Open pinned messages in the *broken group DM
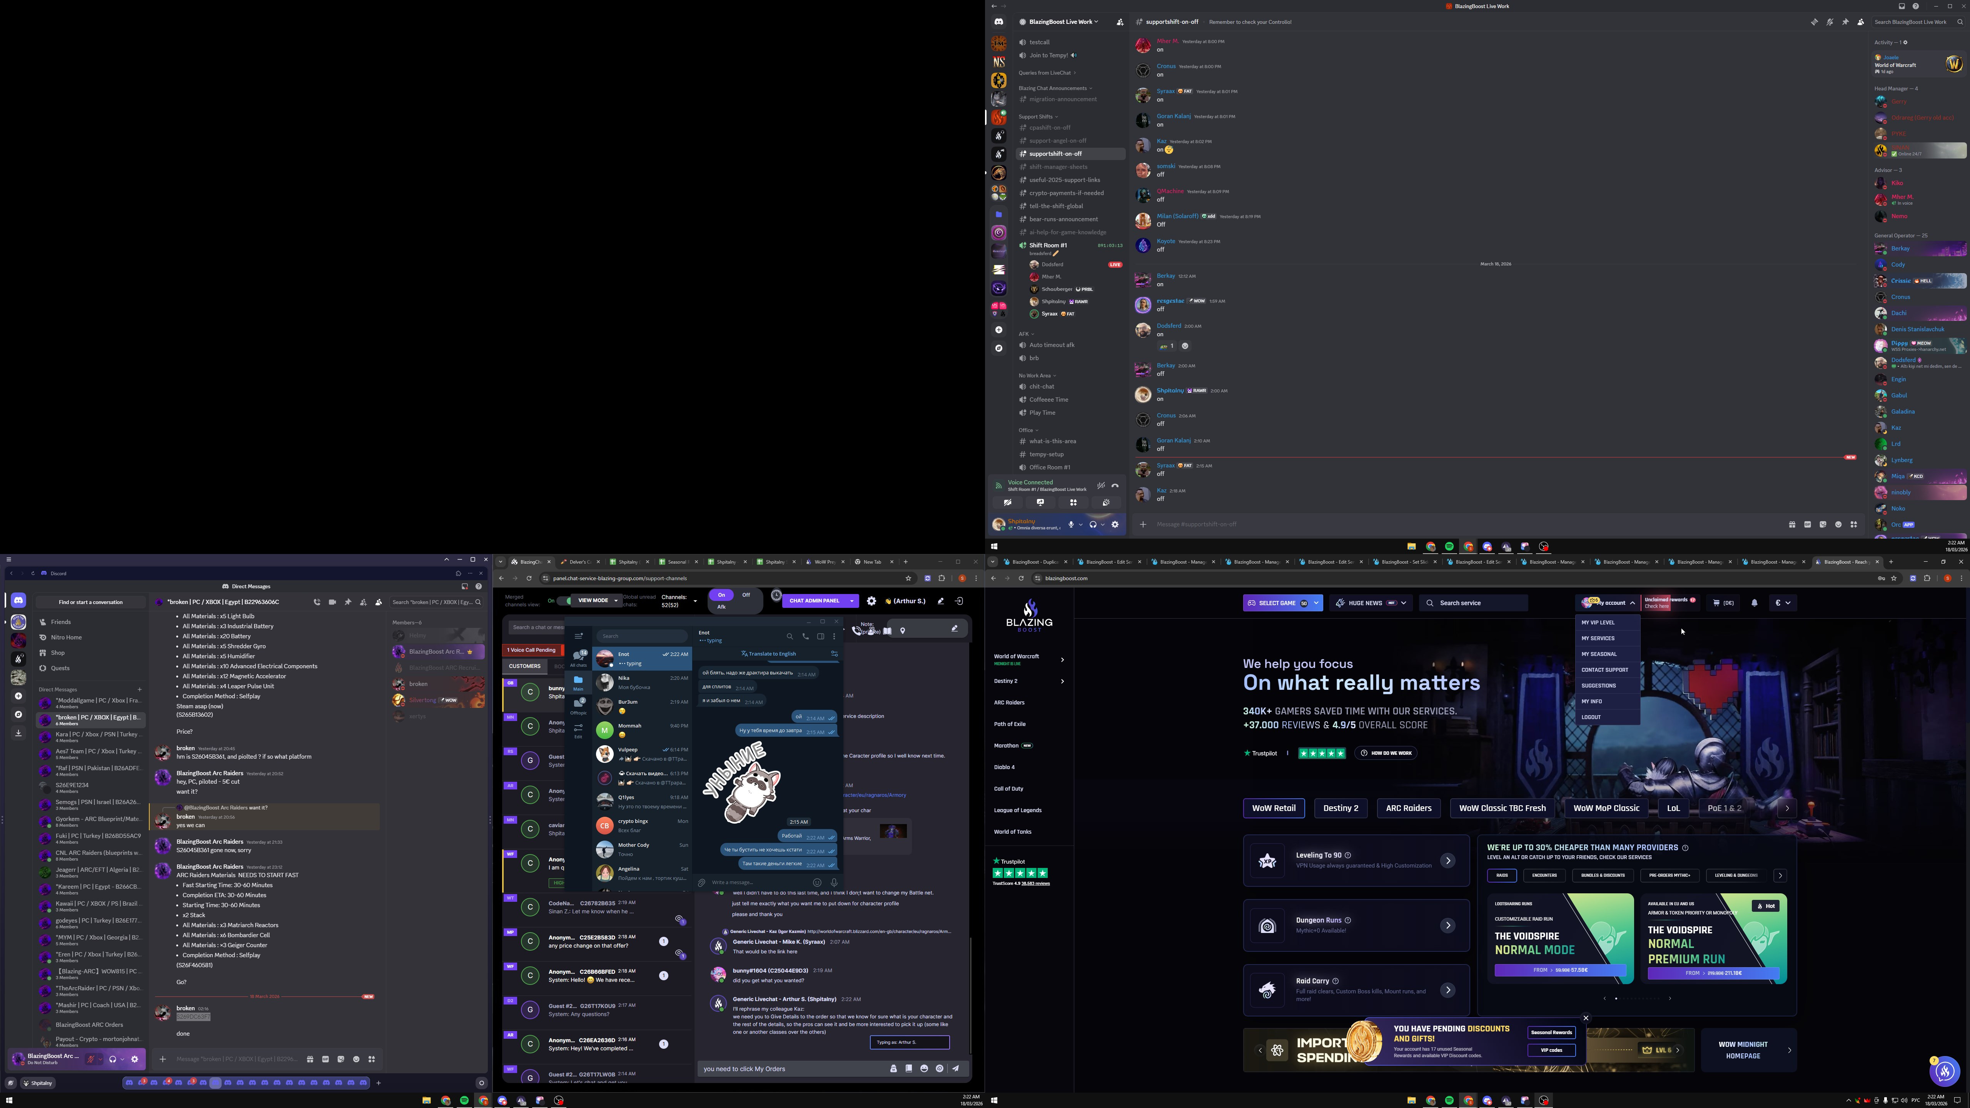Screen dimensions: 1970x1108 pos(348,602)
